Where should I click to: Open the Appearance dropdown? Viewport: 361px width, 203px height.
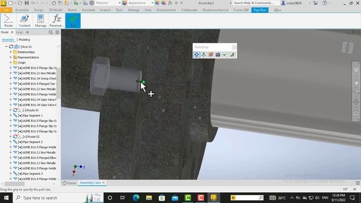coord(152,3)
